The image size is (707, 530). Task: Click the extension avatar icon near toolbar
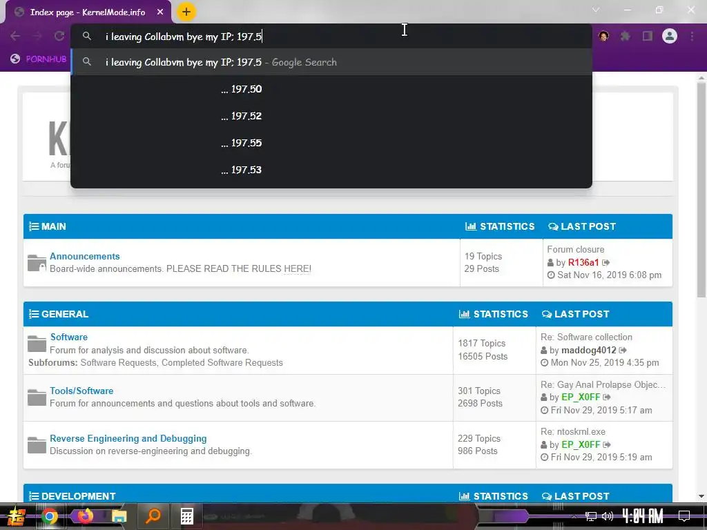click(603, 36)
